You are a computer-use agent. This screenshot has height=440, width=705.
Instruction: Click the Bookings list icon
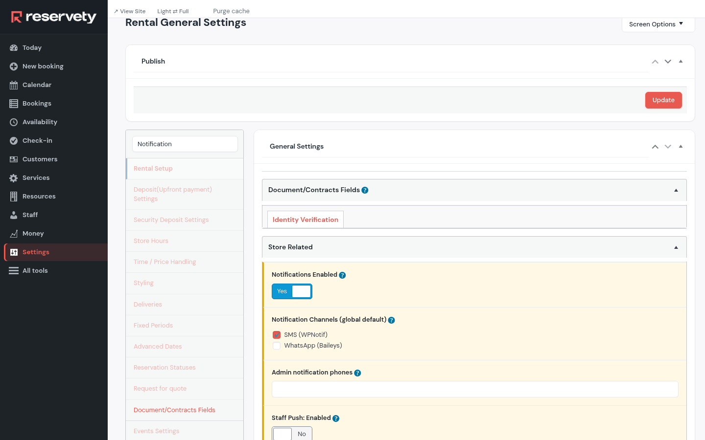point(14,104)
